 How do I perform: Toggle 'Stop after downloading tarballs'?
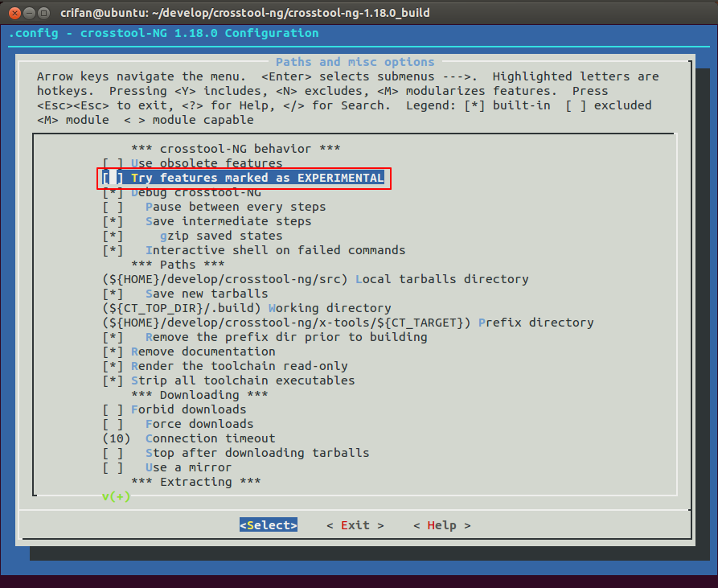[x=236, y=453]
